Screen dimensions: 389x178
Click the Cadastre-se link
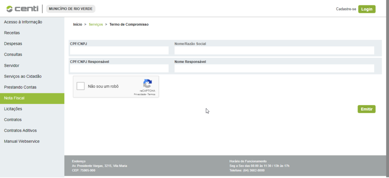(x=346, y=9)
